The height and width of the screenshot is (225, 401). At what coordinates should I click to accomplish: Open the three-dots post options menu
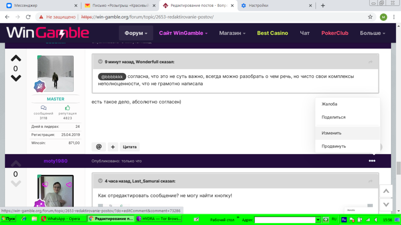coord(372,161)
